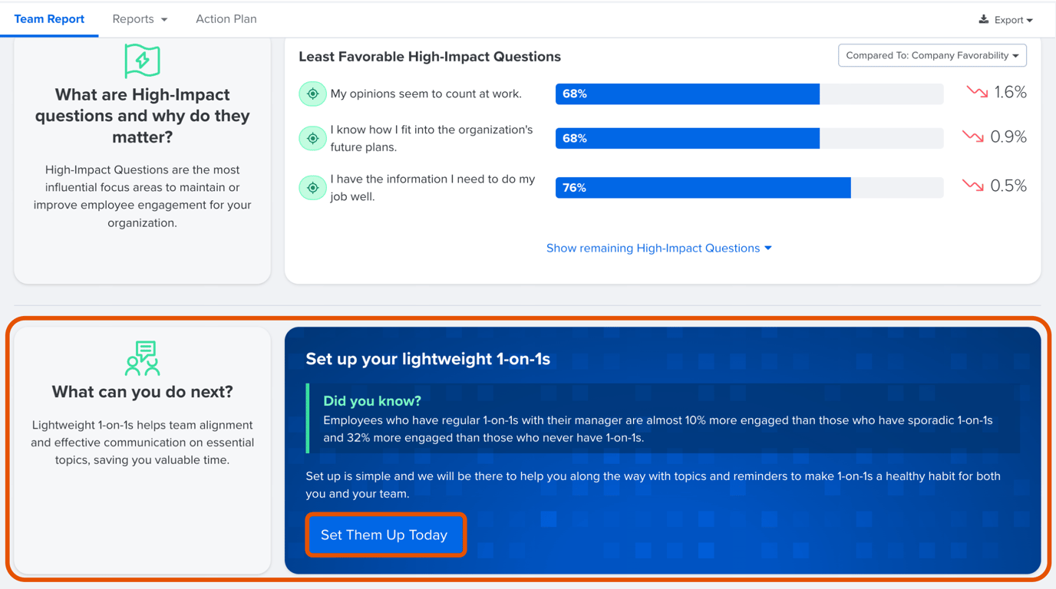Expand "Show remaining High-Impact Questions"
The height and width of the screenshot is (589, 1056).
pos(658,248)
